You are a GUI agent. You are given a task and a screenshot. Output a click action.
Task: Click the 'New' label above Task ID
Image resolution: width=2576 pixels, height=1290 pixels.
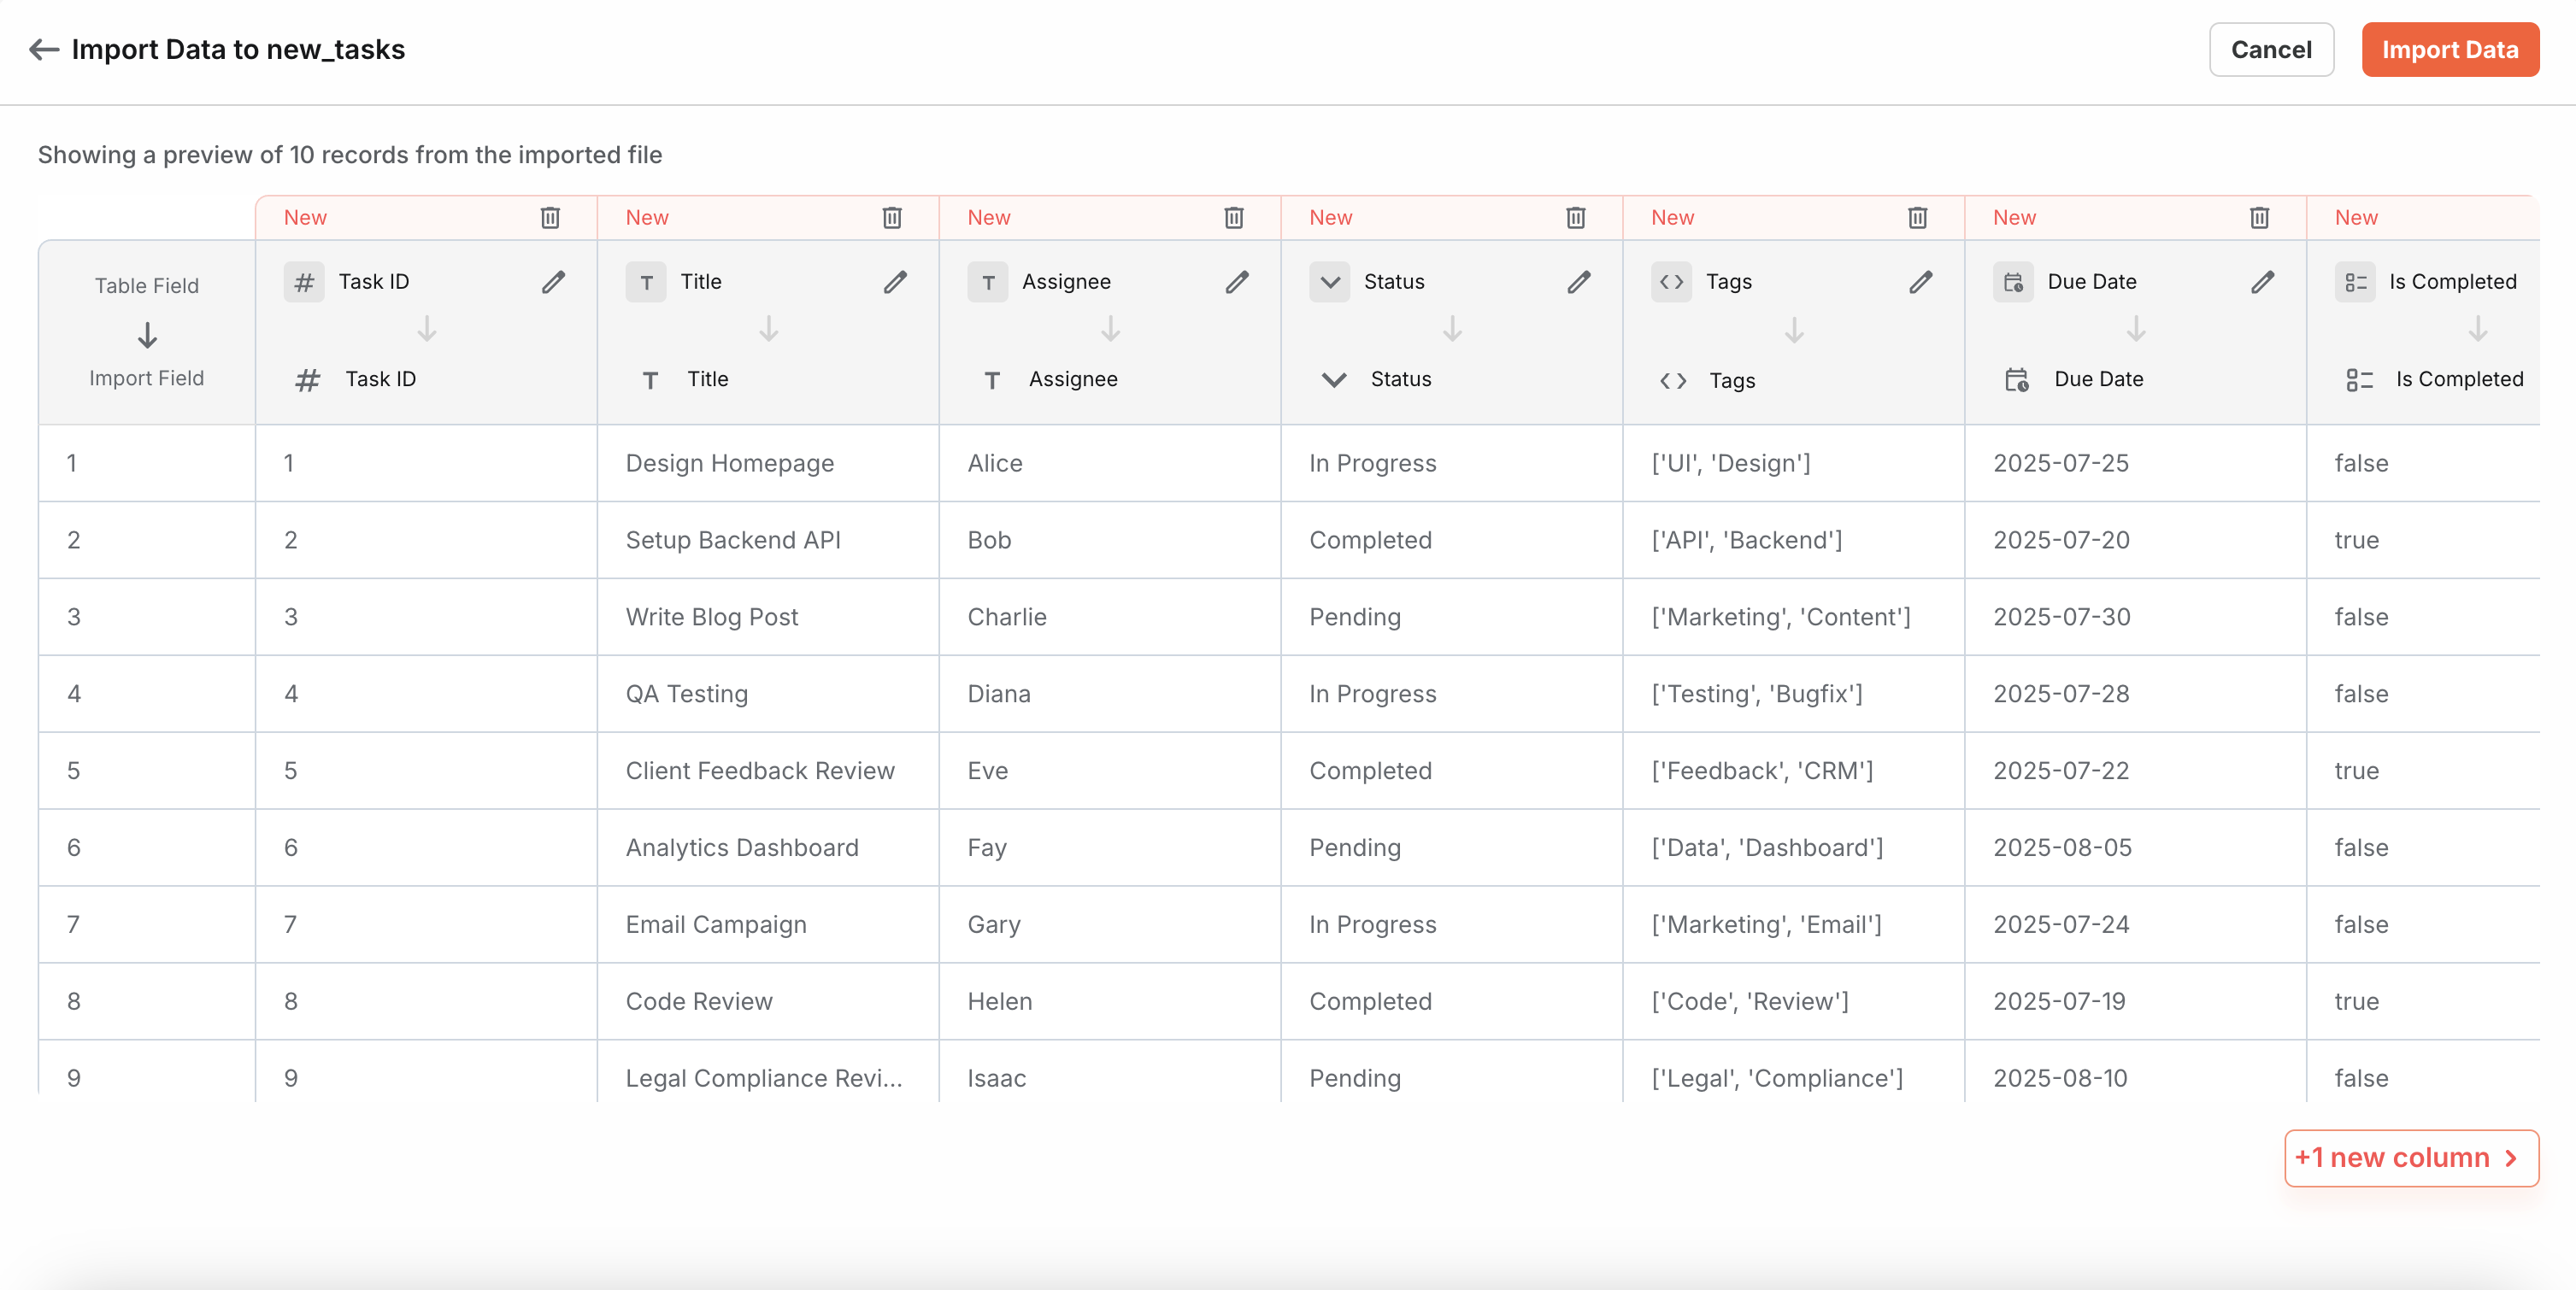[305, 217]
